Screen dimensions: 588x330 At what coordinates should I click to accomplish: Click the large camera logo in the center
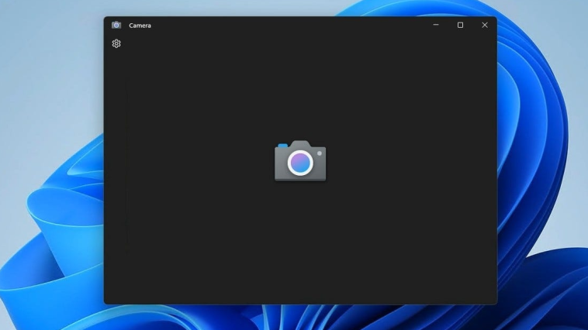pyautogui.click(x=300, y=161)
